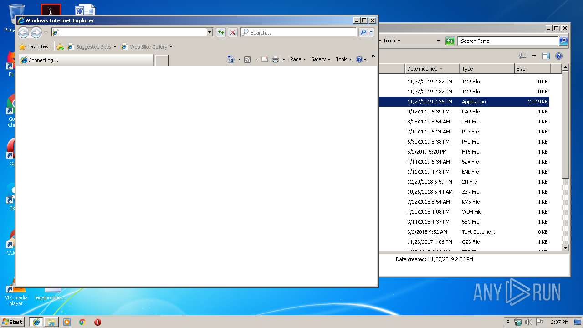The width and height of the screenshot is (583, 328).
Task: Open search provider dropdown in Internet Explorer
Action: pos(371,32)
